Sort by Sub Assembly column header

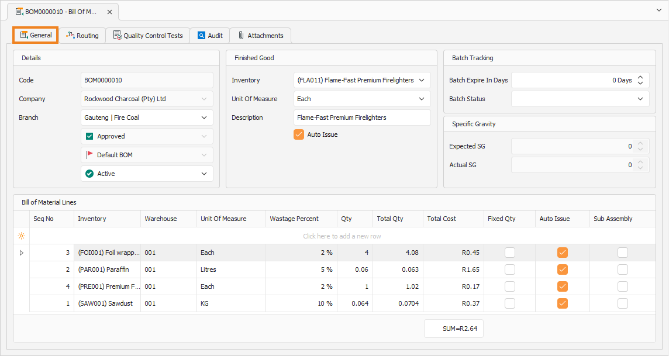pyautogui.click(x=622, y=219)
